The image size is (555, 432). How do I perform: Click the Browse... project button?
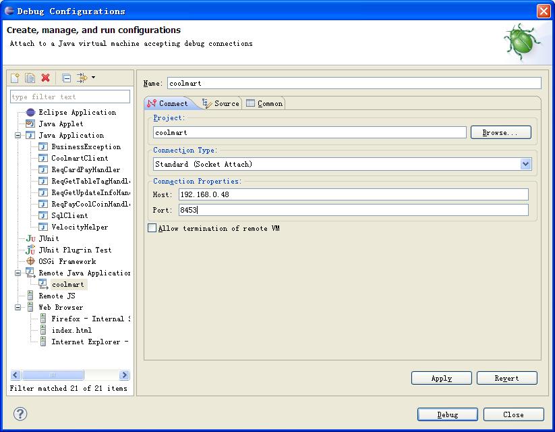[x=500, y=133]
